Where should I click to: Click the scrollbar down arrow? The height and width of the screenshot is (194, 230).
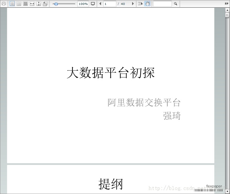[x=227, y=191]
